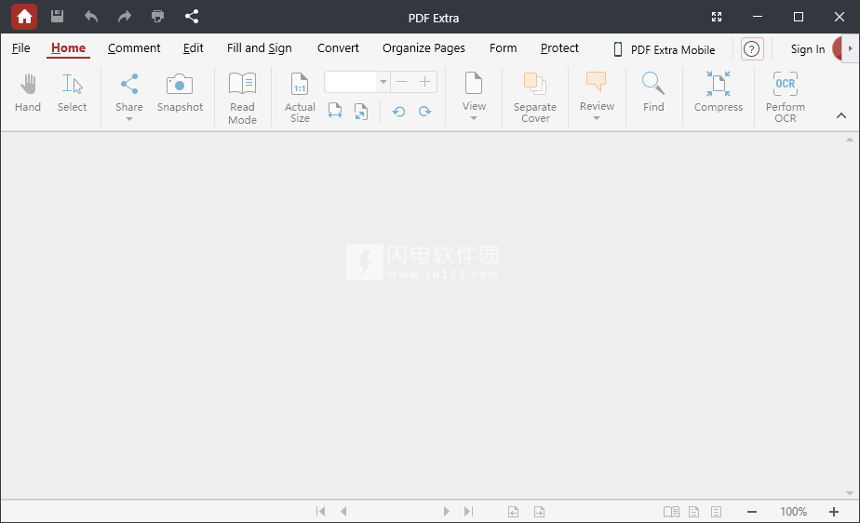This screenshot has width=860, height=523.
Task: Open the Fill and Sign tab
Action: pos(259,48)
